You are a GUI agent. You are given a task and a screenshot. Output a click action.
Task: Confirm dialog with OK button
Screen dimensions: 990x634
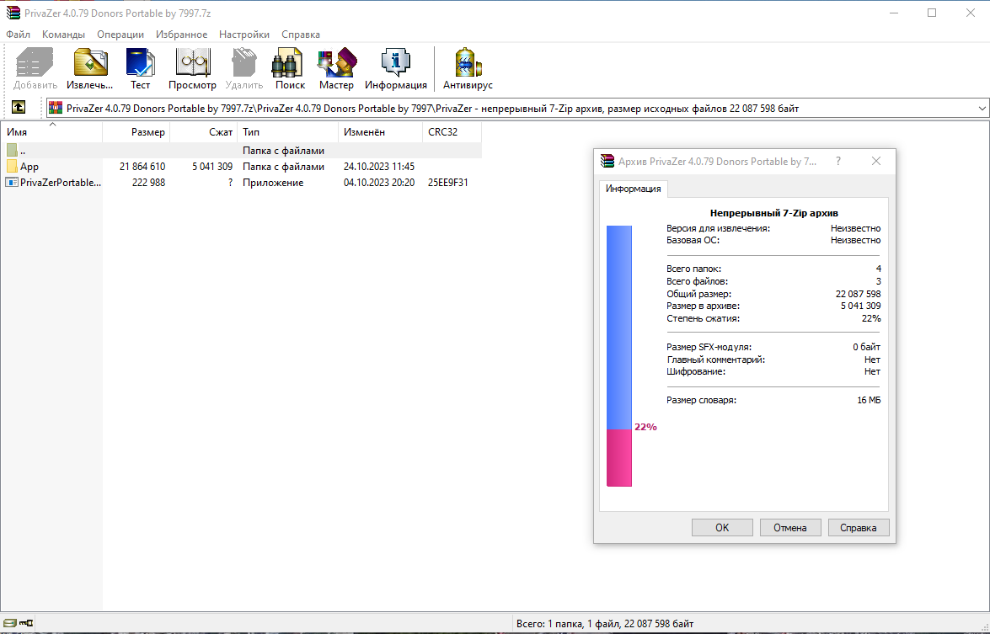click(722, 527)
